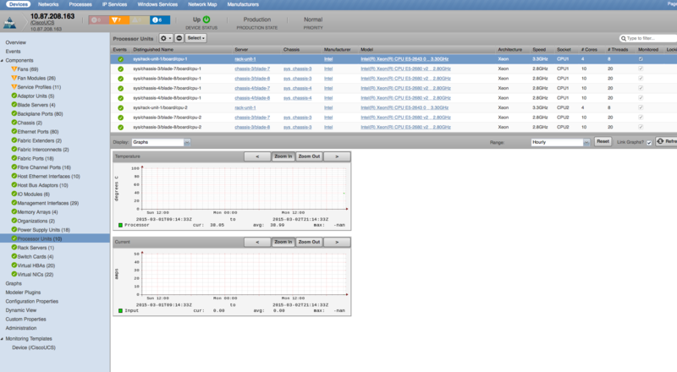Switch to the Devices tab

pyautogui.click(x=18, y=4)
